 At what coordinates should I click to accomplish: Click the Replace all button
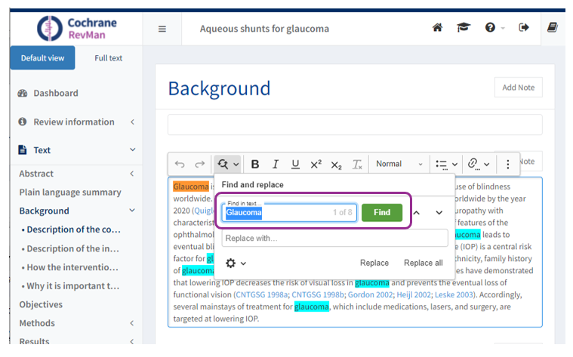(423, 263)
